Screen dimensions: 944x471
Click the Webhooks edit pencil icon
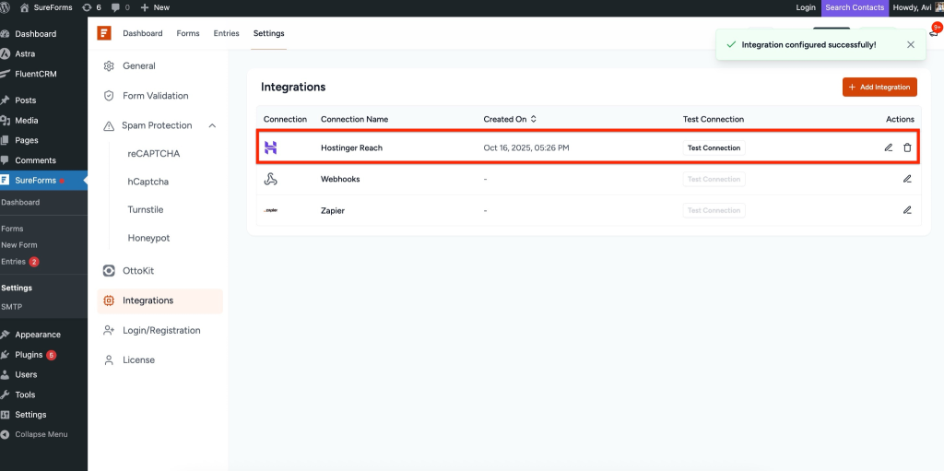[x=907, y=179]
